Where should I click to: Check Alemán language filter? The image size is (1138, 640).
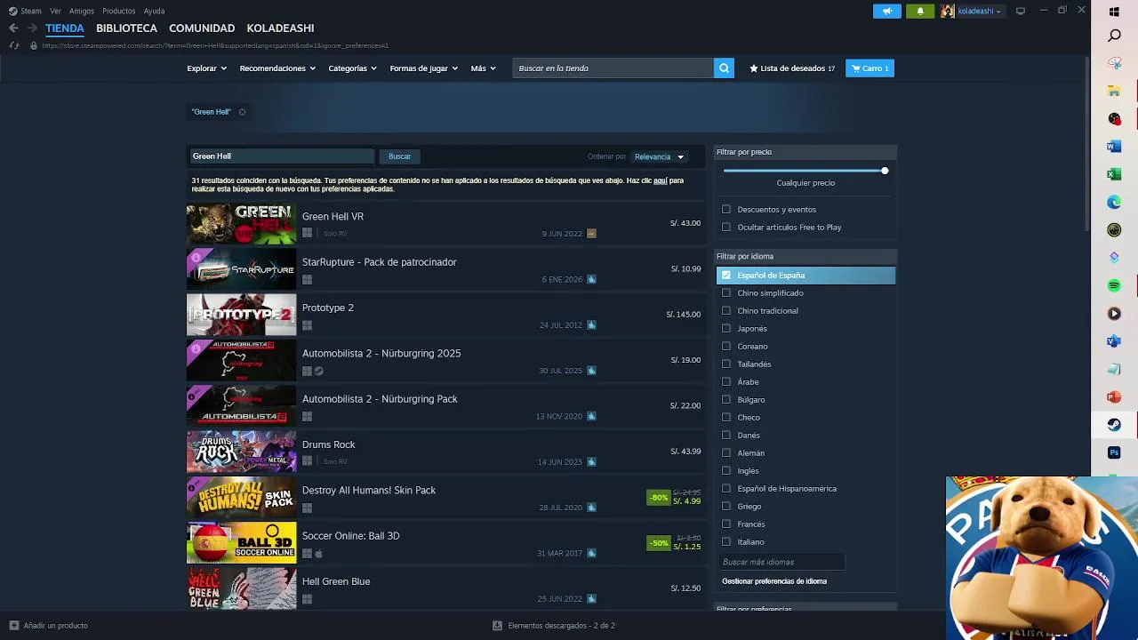tap(726, 453)
